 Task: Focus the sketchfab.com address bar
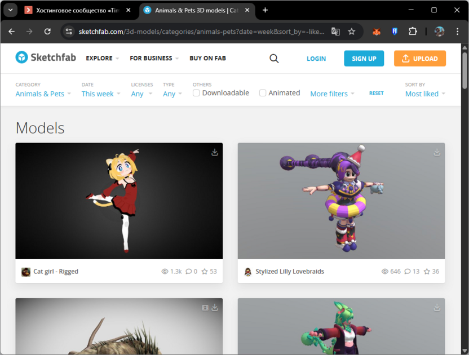201,32
